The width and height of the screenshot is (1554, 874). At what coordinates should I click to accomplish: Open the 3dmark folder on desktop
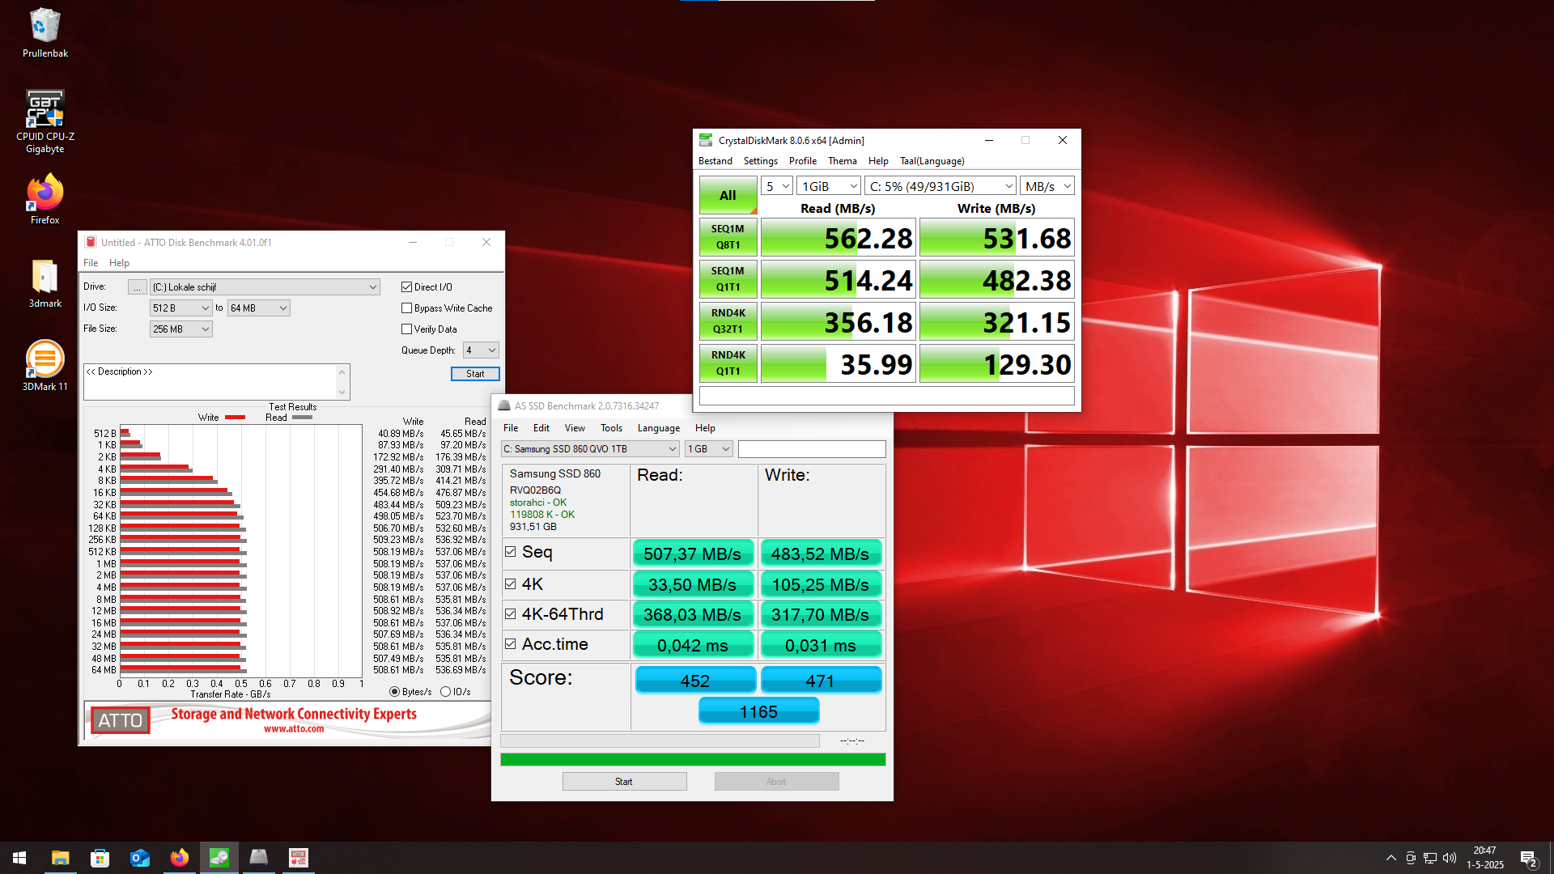[45, 283]
